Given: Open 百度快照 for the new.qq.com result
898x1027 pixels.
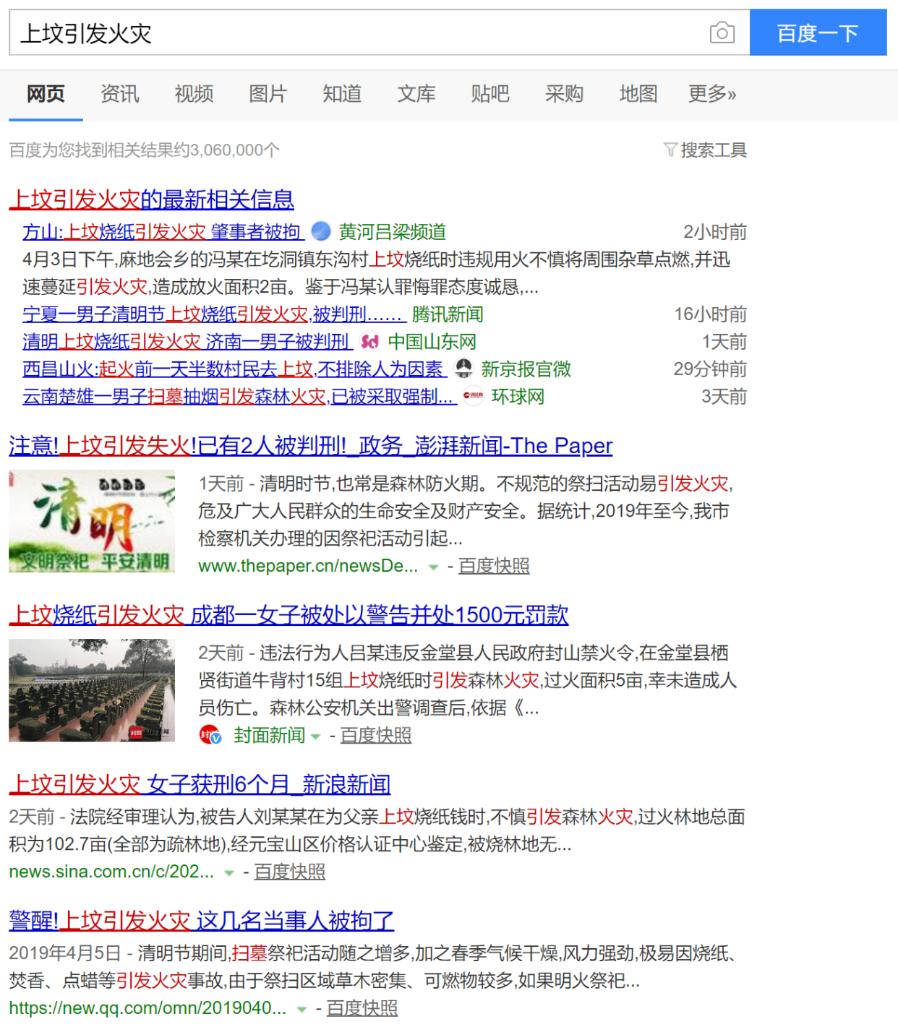Looking at the screenshot, I should coord(362,1007).
